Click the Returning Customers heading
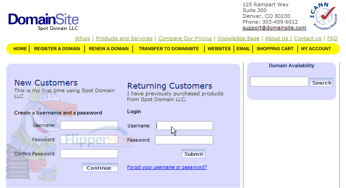Image resolution: width=346 pixels, height=188 pixels. pos(170,86)
